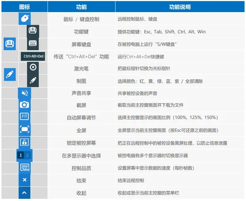Click the 结束远程控制 description
This screenshot has height=201, width=246.
pyautogui.click(x=131, y=180)
